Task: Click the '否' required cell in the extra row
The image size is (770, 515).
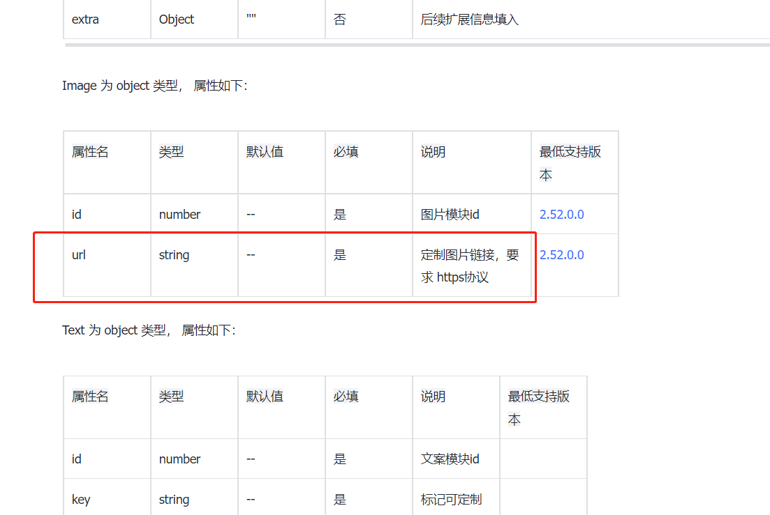Action: point(339,20)
